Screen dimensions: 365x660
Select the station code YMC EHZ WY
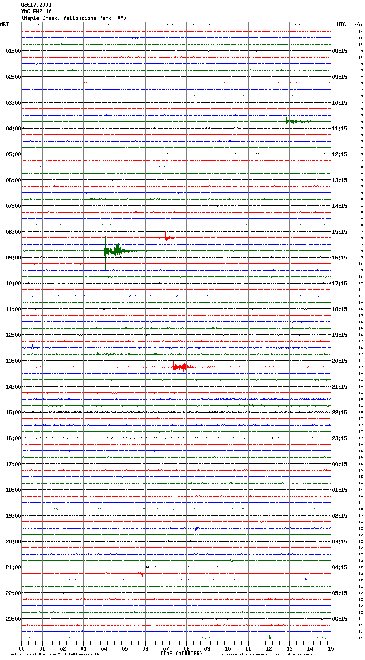pos(36,12)
